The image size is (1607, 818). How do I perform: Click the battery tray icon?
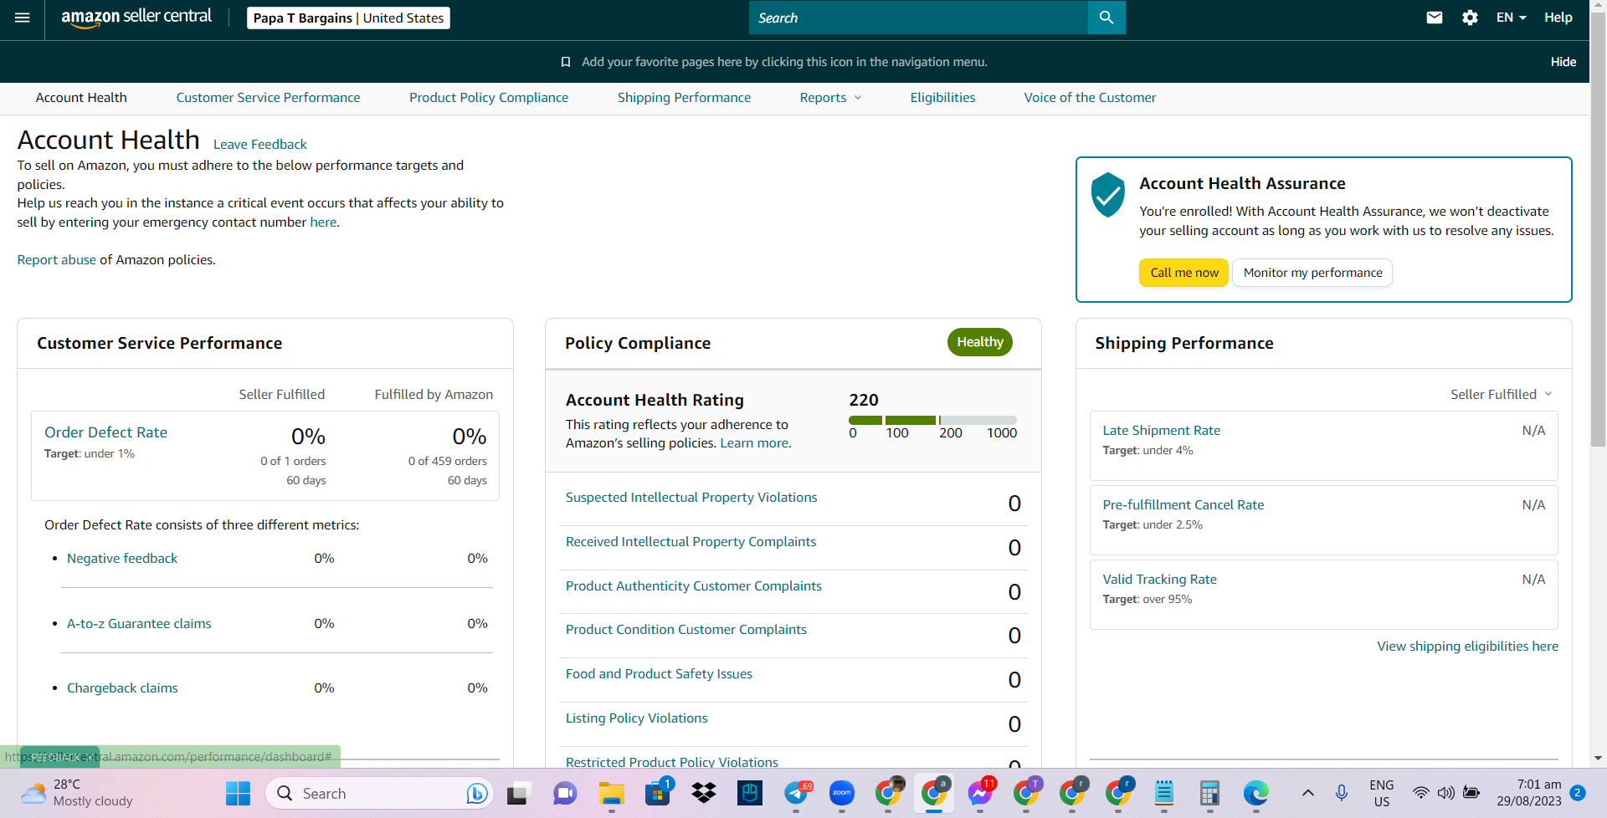pos(1471,793)
